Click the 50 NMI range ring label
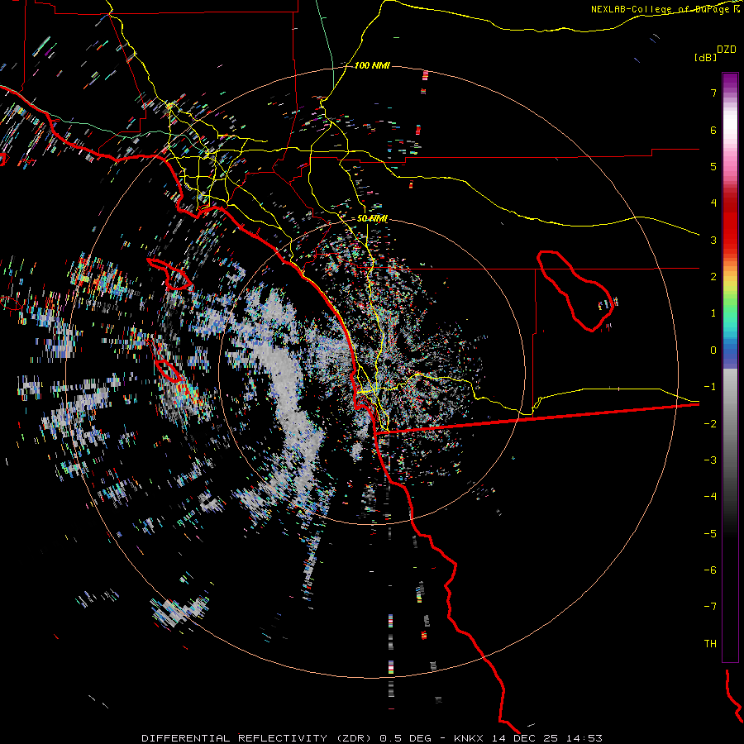This screenshot has height=744, width=744. 373,218
